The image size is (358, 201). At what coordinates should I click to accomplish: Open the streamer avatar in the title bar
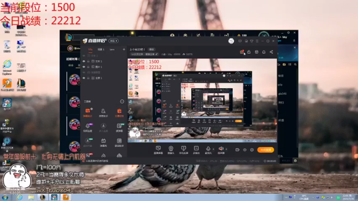point(231,41)
